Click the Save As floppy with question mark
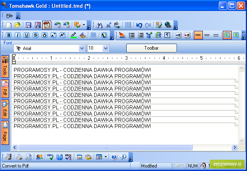The width and height of the screenshot is (247, 171). [x=38, y=25]
